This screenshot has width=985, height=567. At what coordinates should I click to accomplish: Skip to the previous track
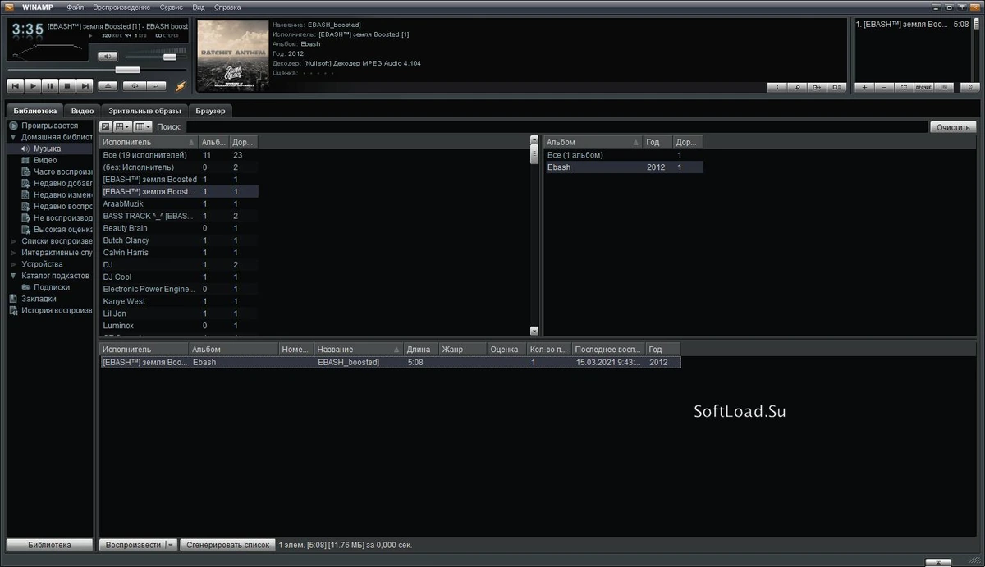[16, 85]
